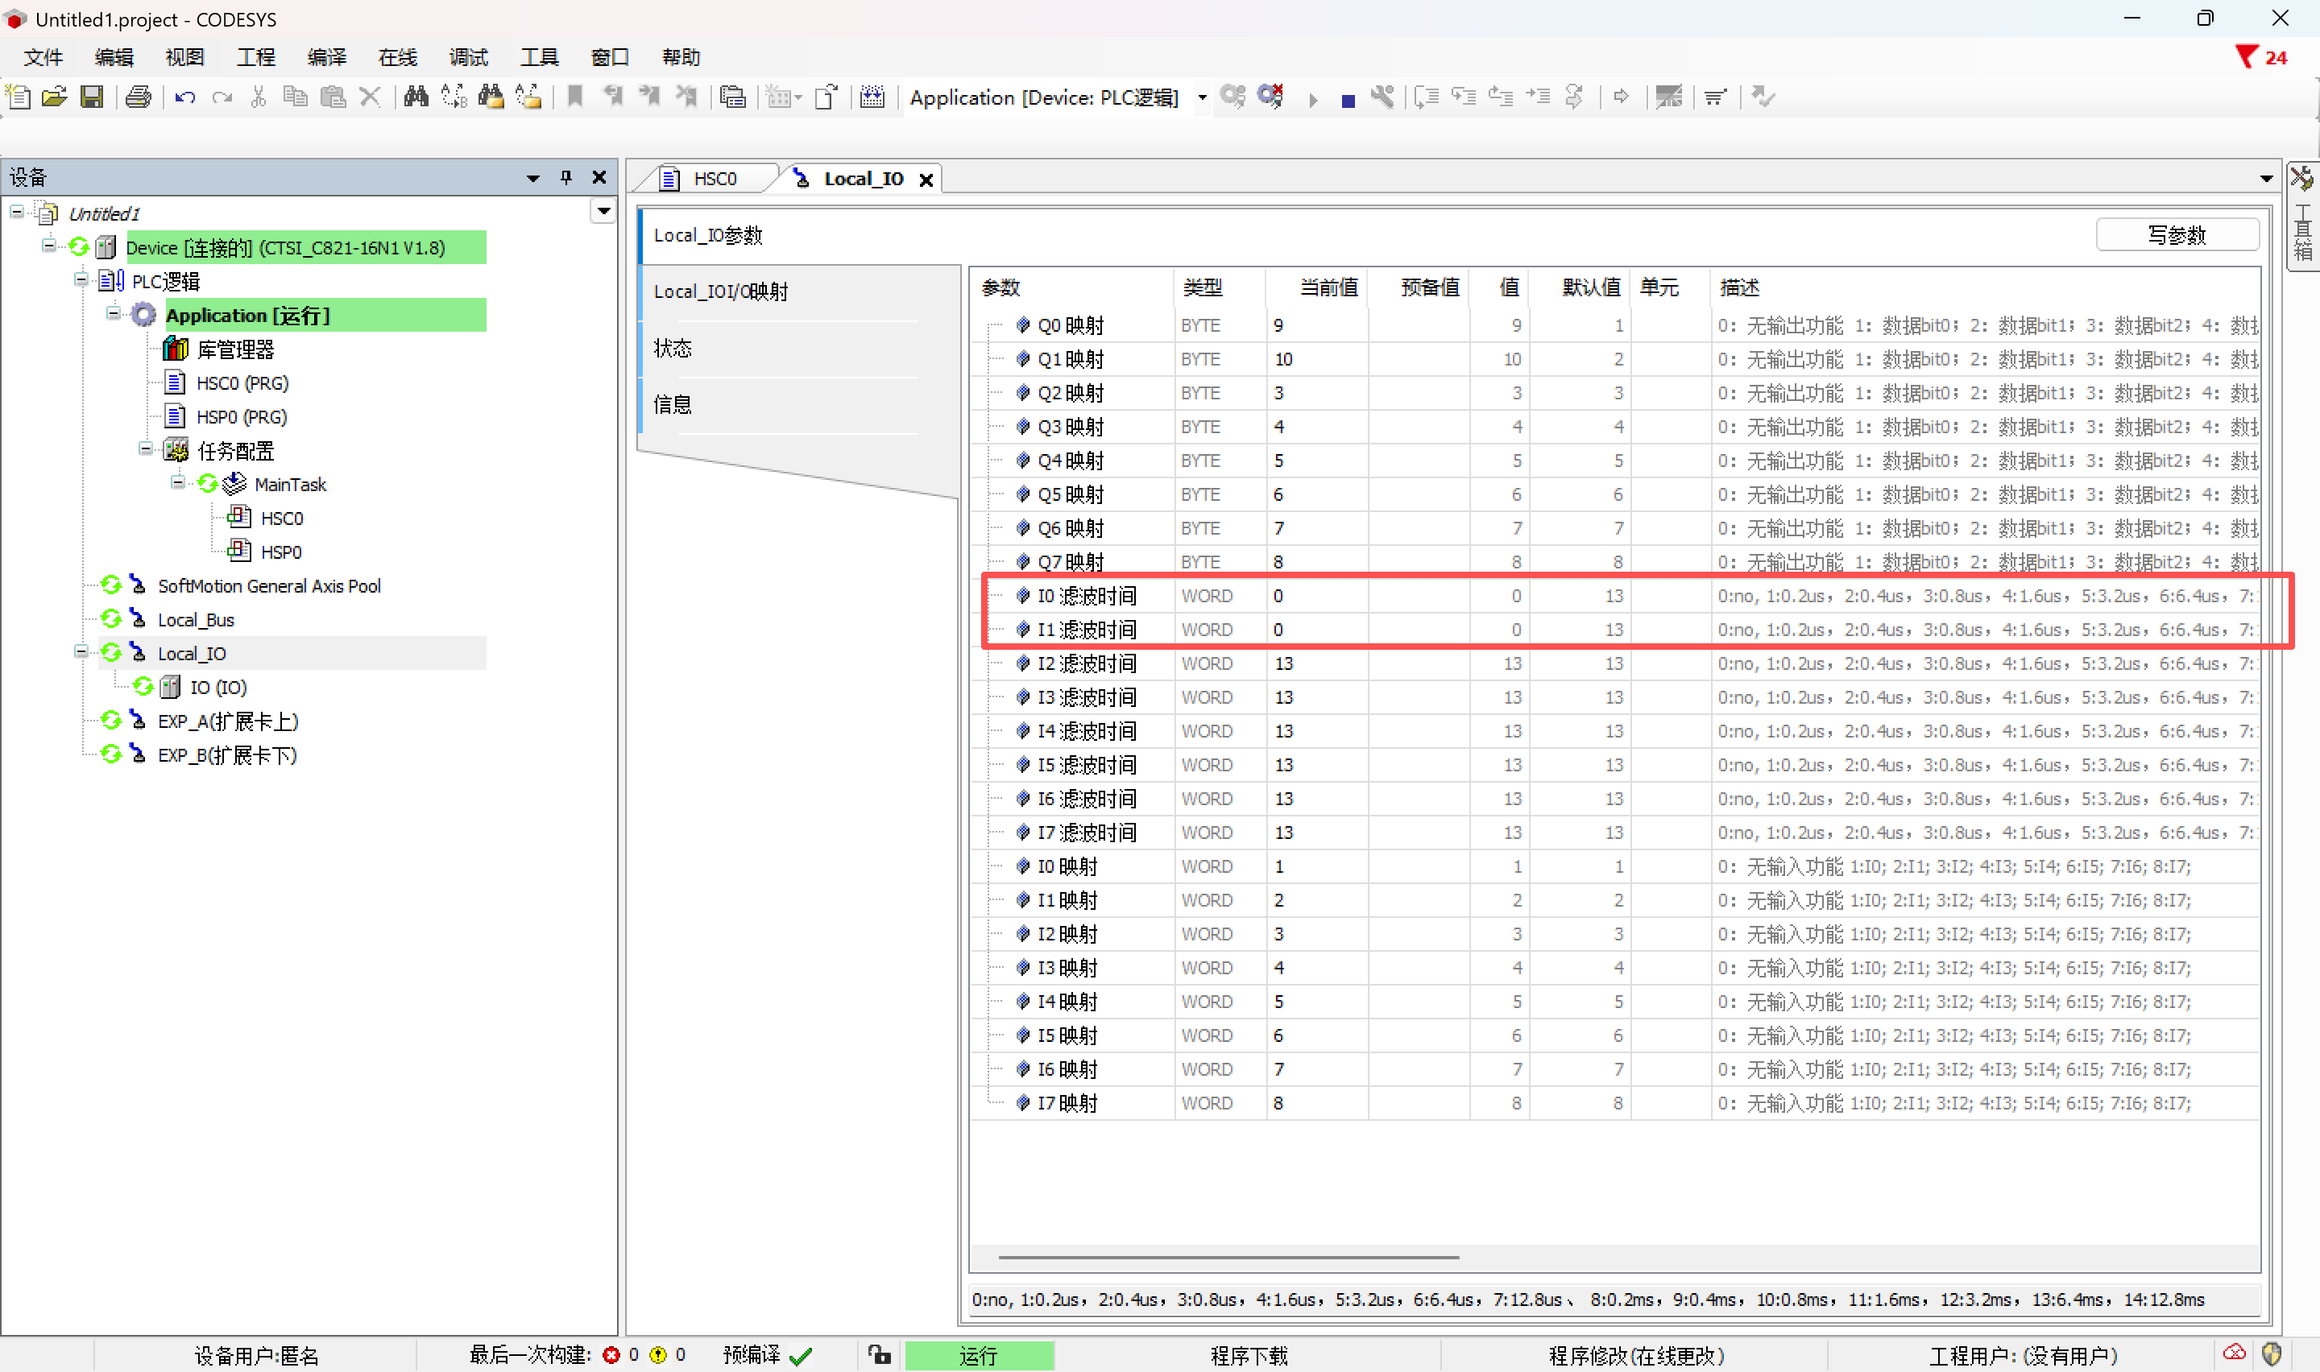2320x1372 pixels.
Task: Click the Logout gear icon with red X
Action: pyautogui.click(x=1270, y=97)
